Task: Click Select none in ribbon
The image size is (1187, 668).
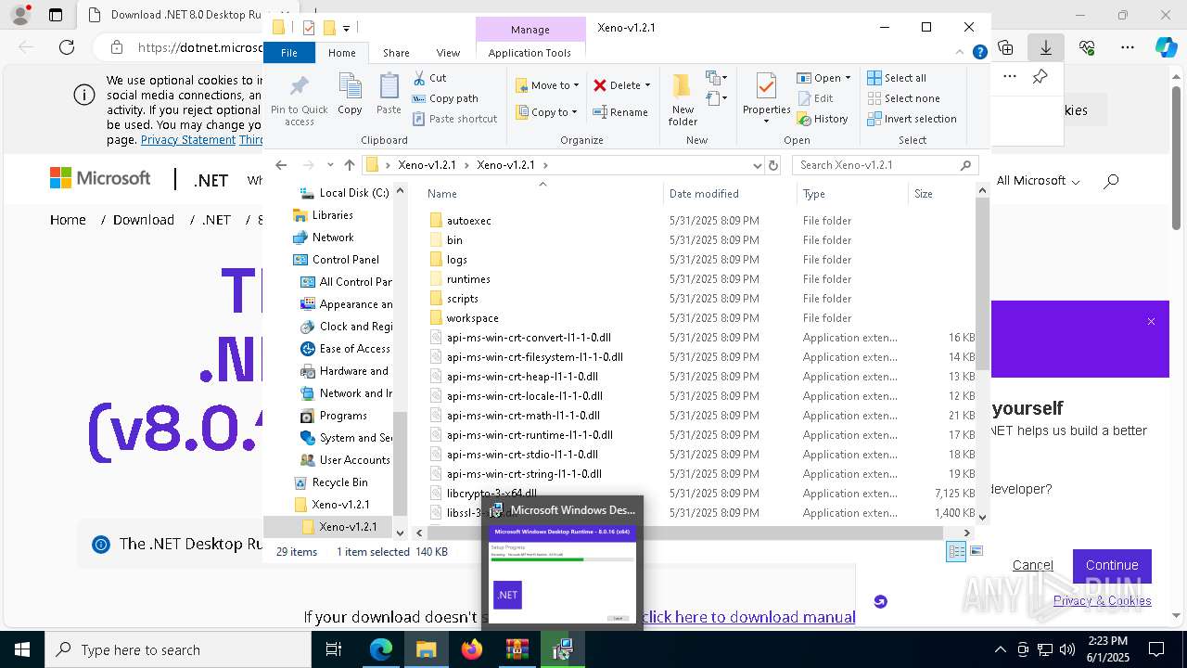Action: (x=903, y=98)
